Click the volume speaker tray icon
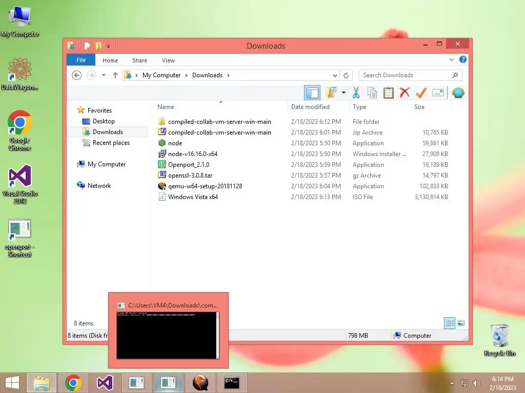 (x=476, y=383)
